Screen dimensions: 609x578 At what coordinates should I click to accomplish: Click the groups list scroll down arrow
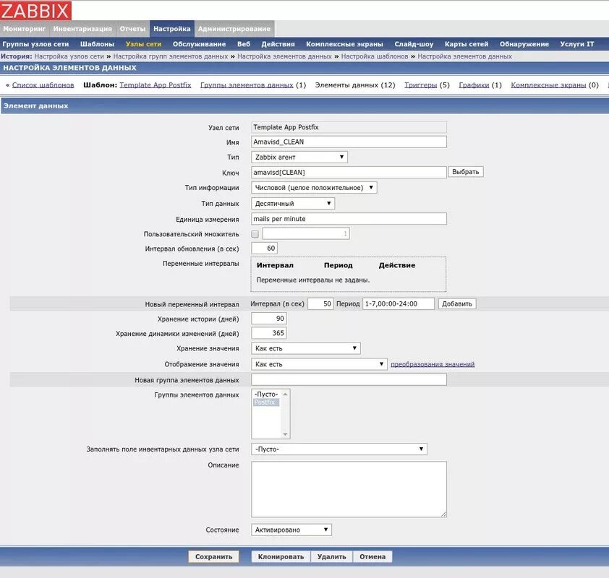pos(285,434)
